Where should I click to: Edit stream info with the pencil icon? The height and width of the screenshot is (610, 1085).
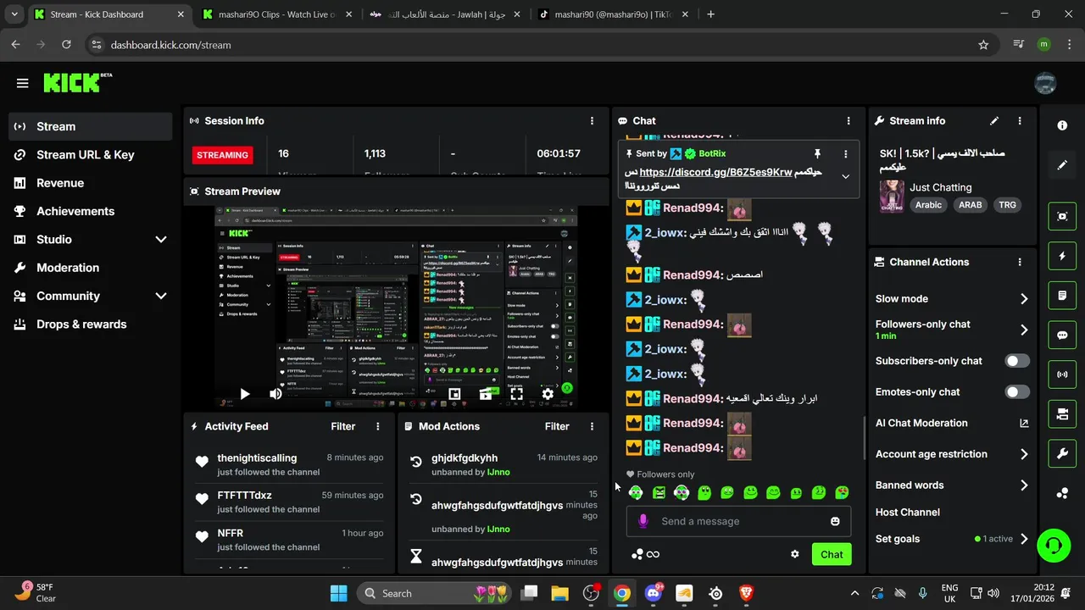click(994, 120)
